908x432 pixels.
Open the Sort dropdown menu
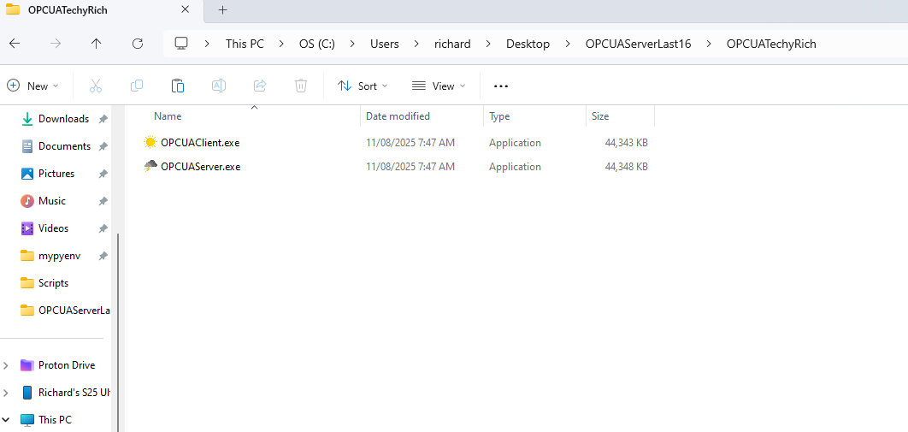tap(363, 86)
